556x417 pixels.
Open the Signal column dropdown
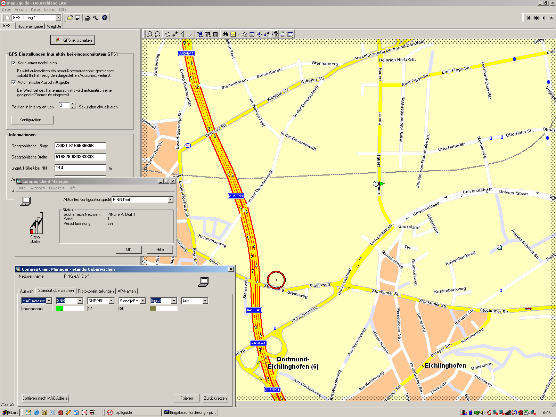(x=174, y=301)
